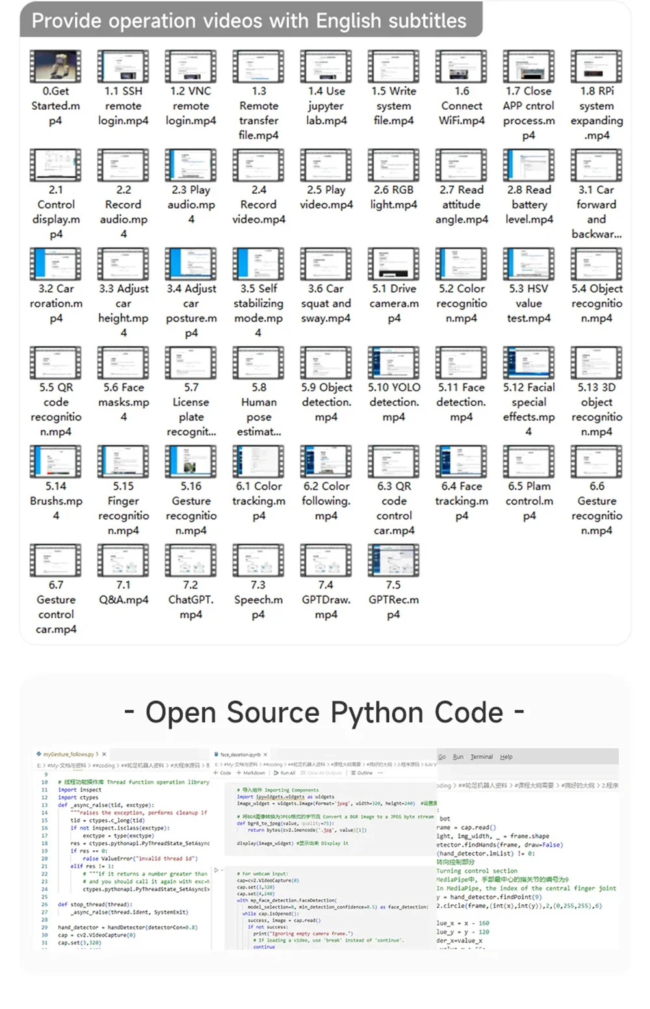Select 5.12 Facial special effects.mp4 icon

(x=529, y=363)
